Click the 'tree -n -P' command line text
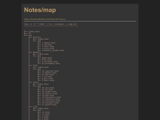The width and height of the screenshot is (160, 120). [50, 24]
